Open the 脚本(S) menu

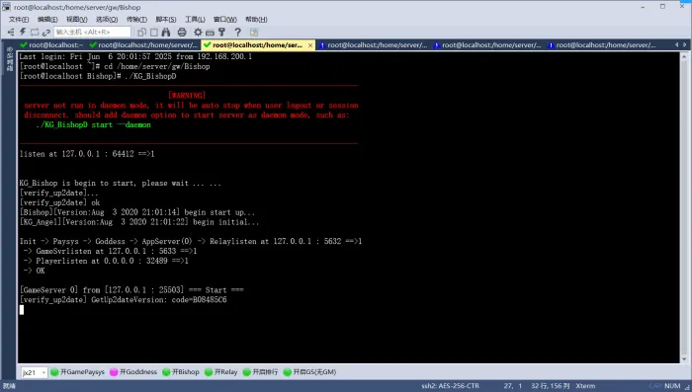pos(166,20)
